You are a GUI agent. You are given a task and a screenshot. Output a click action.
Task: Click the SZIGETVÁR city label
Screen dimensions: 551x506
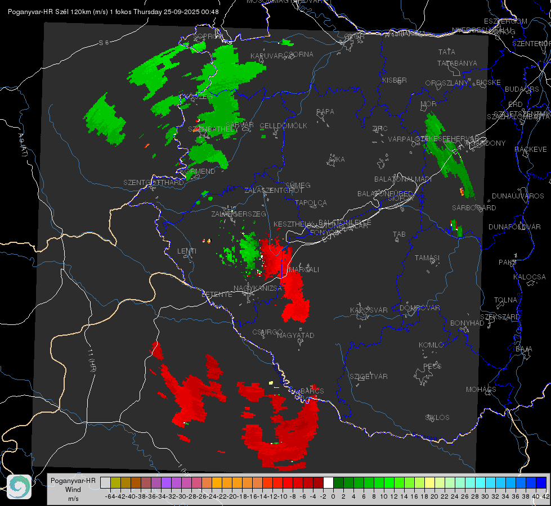pos(368,377)
